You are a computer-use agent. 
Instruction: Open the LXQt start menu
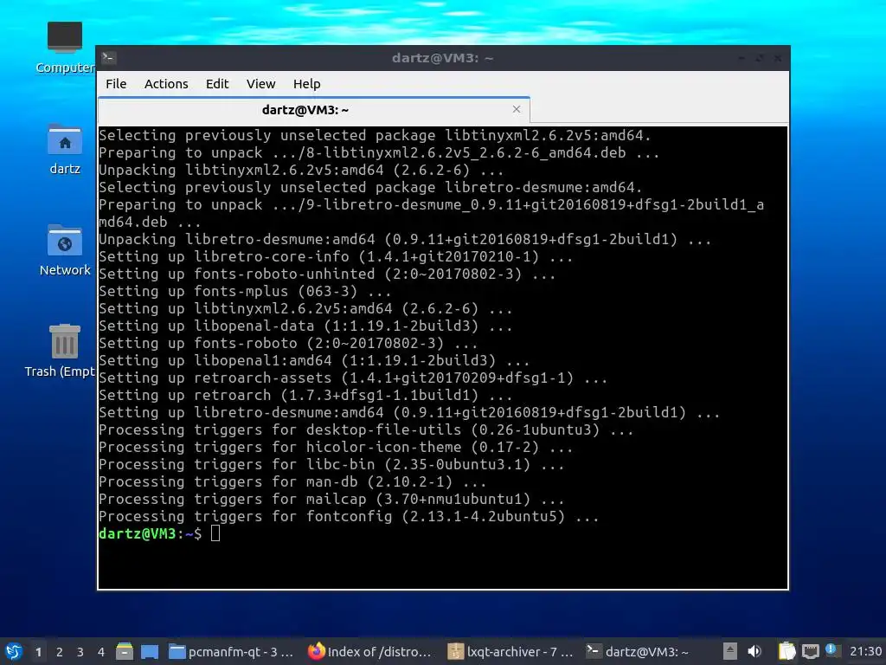(x=14, y=651)
